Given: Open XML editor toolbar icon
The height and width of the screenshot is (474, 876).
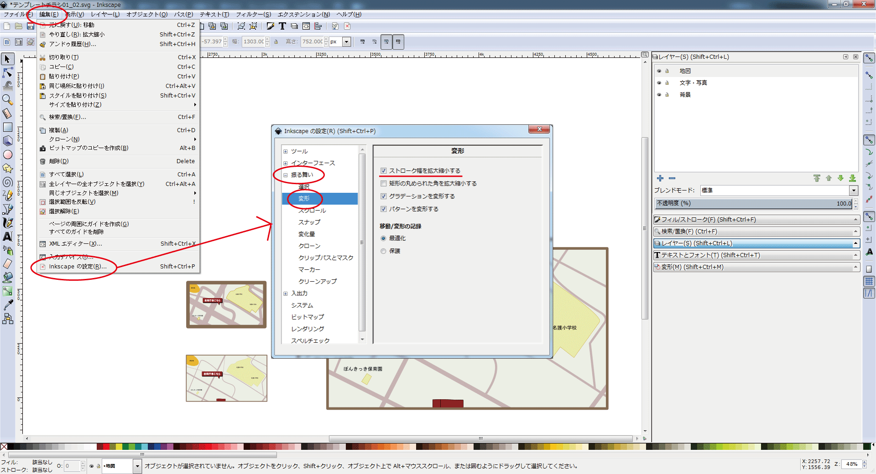Looking at the screenshot, I should (x=306, y=26).
